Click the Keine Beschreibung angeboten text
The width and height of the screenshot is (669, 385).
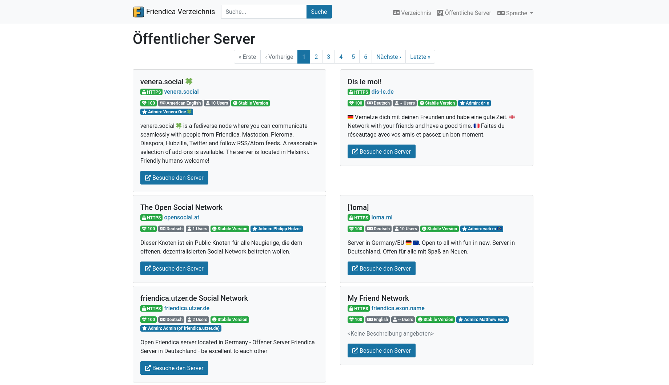[390, 333]
